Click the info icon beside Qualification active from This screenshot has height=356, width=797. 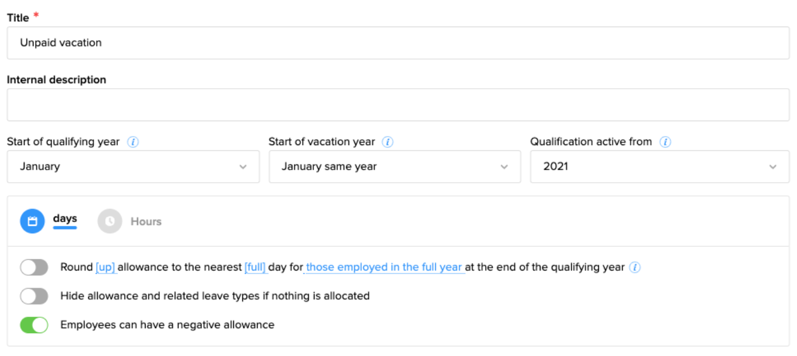pyautogui.click(x=665, y=142)
